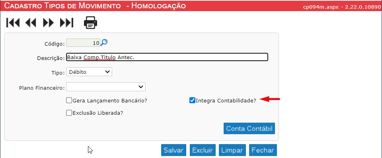Jump to the last record
382x158 pixels.
click(66, 23)
